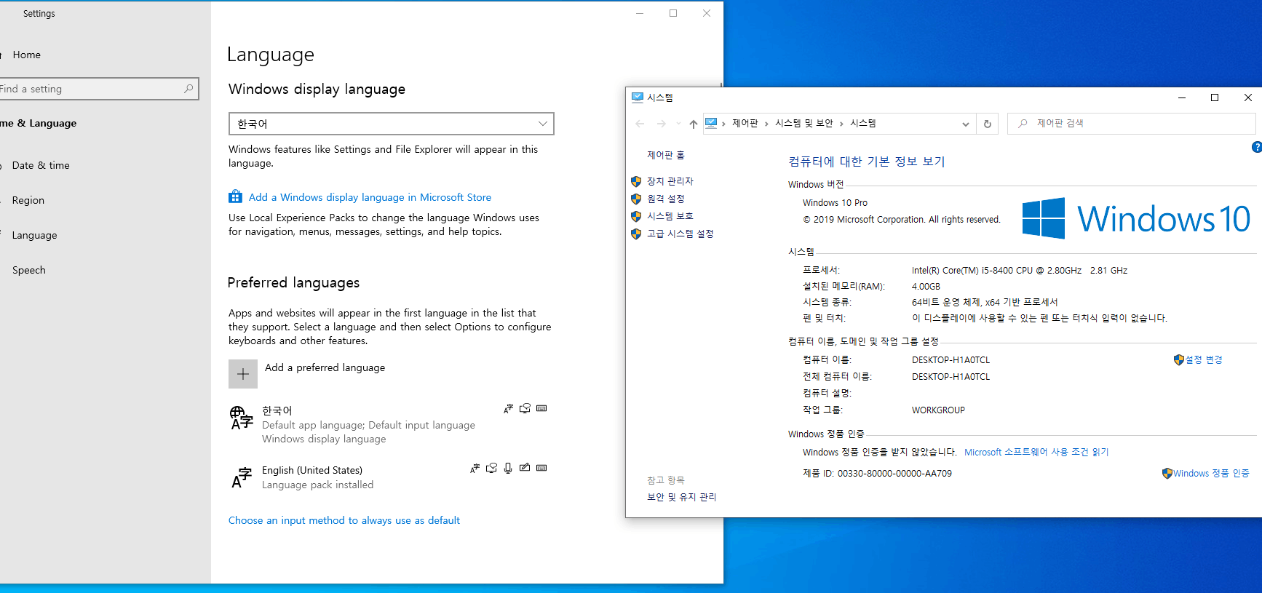Viewport: 1262px width, 593px height.
Task: Expand the chevron after 제어판 in the breadcrumb
Action: (x=766, y=124)
